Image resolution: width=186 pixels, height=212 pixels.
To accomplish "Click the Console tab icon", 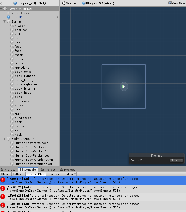I will (21, 170).
